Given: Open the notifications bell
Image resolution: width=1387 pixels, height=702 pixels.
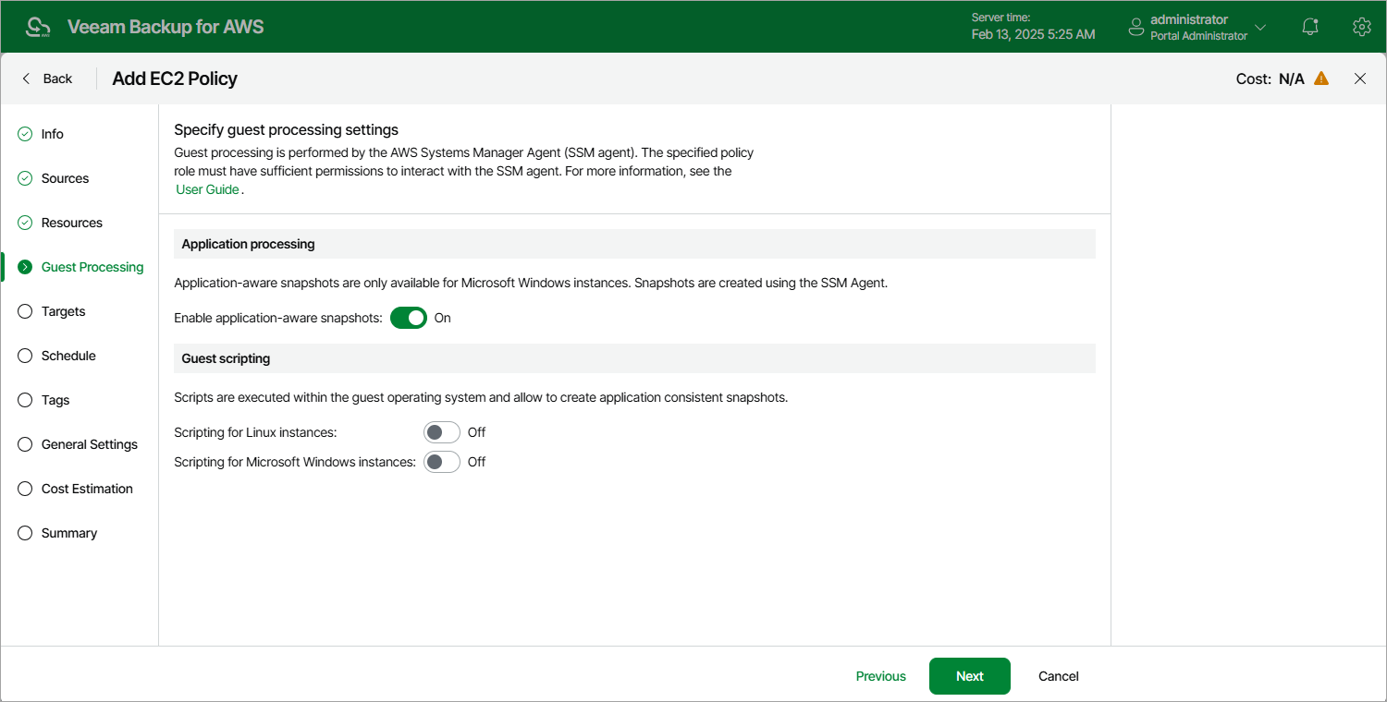Looking at the screenshot, I should [1310, 27].
